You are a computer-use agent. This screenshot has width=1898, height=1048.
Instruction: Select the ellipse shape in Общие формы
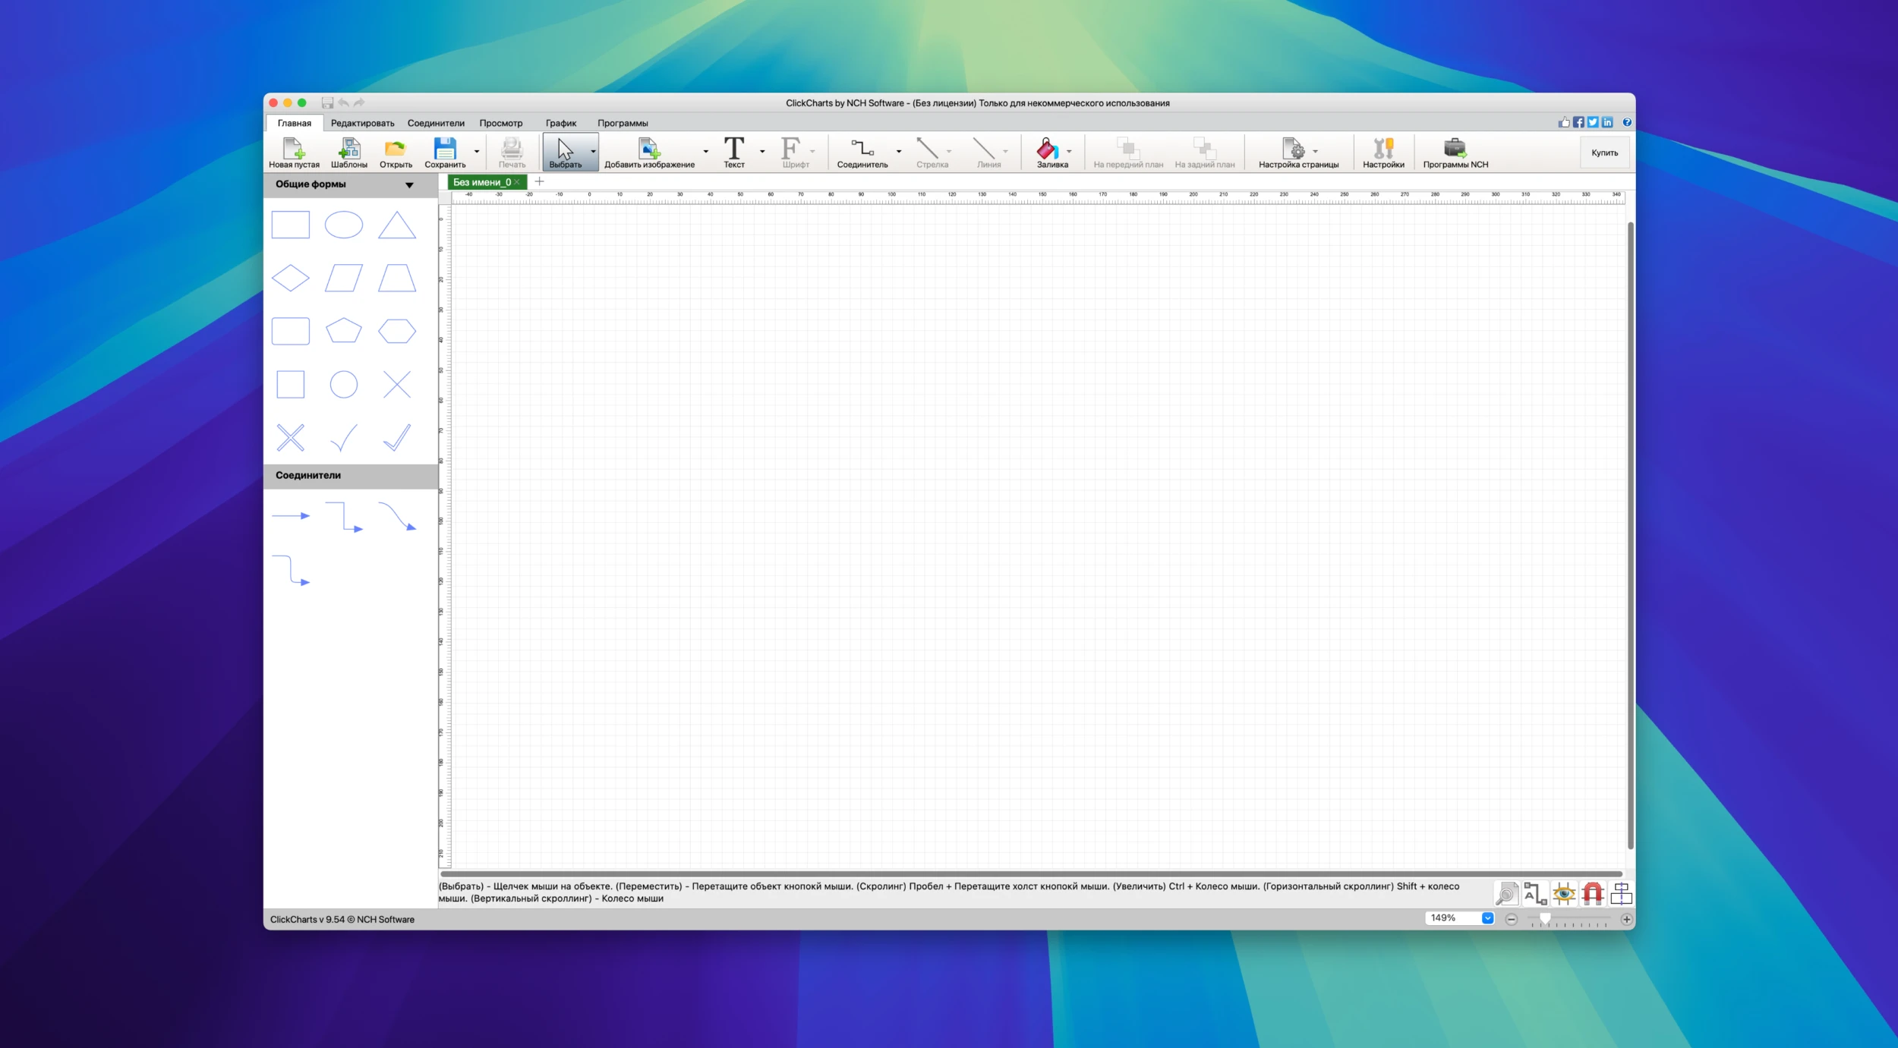343,225
